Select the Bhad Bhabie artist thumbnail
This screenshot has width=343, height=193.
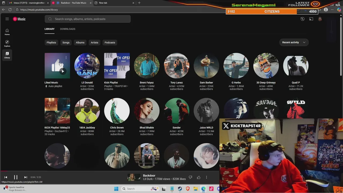(147, 111)
